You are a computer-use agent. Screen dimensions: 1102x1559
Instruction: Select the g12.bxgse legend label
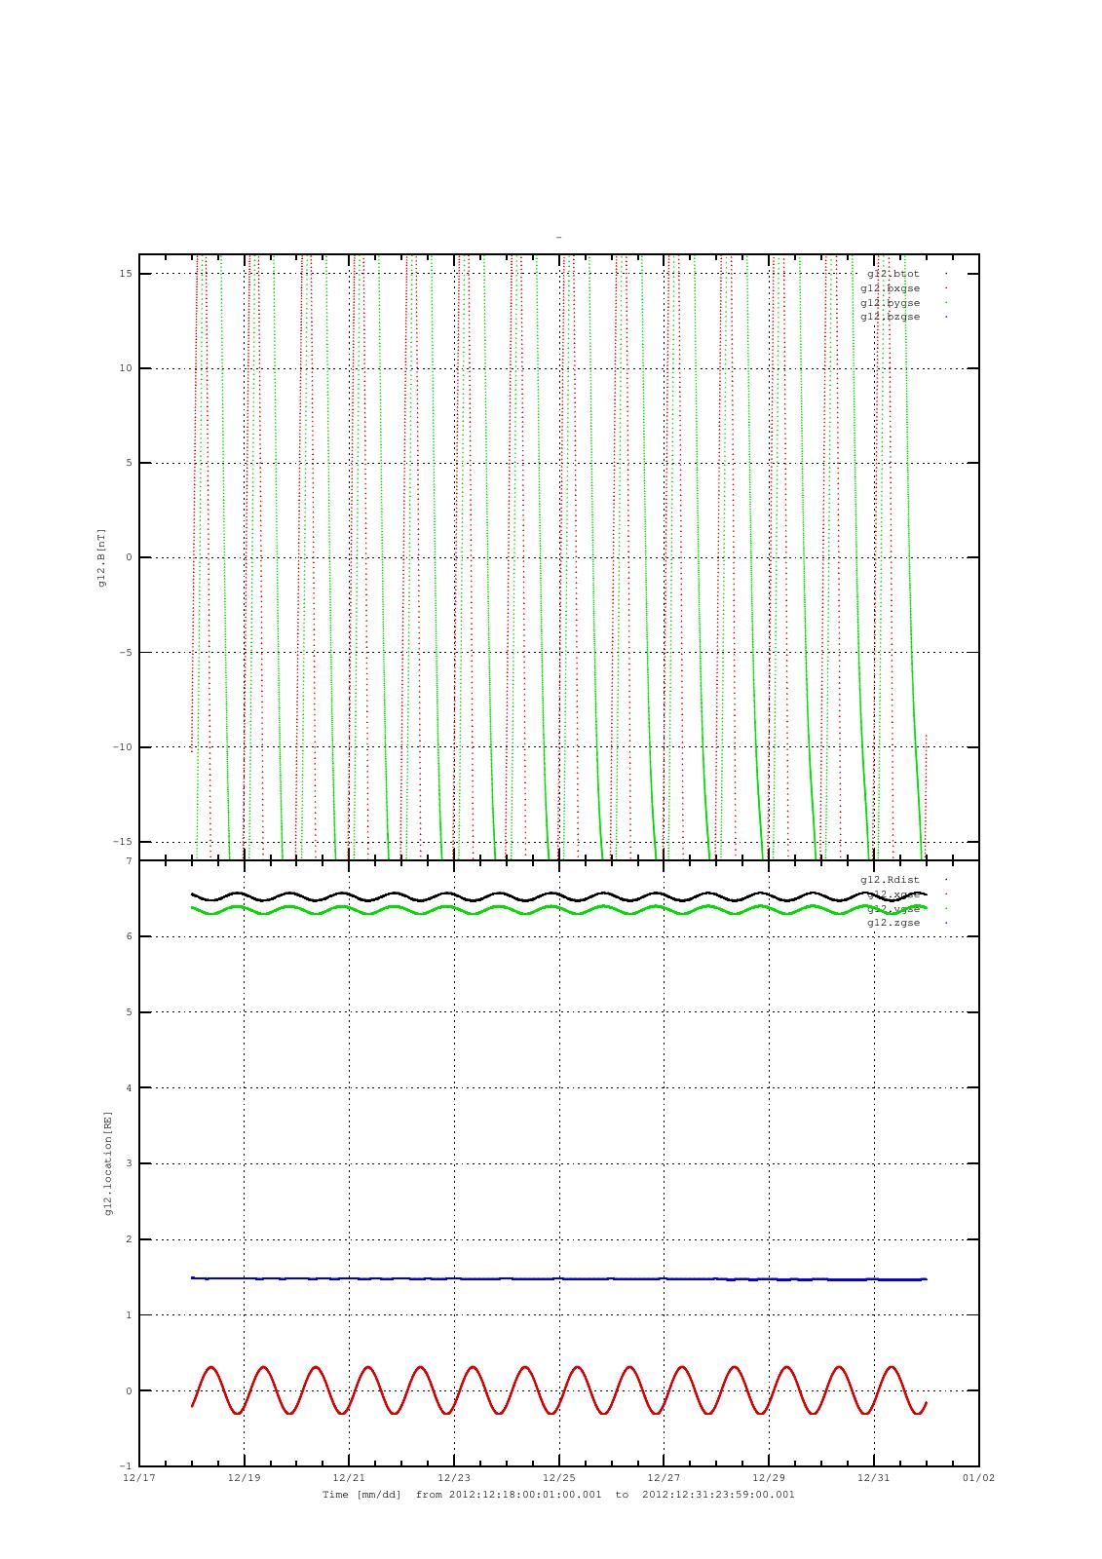890,288
